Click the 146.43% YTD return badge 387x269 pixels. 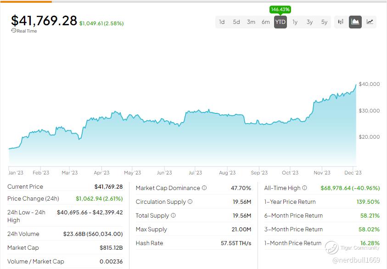click(x=280, y=10)
